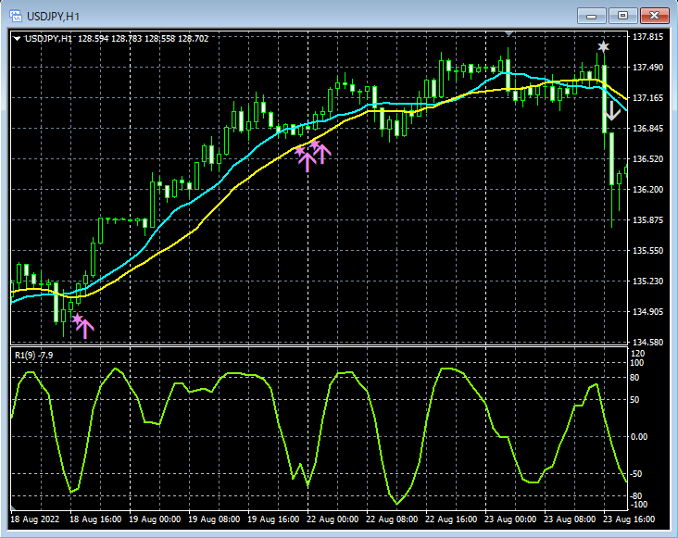Click the 19 Aug 08:00 time axis label
The width and height of the screenshot is (678, 538).
214,519
